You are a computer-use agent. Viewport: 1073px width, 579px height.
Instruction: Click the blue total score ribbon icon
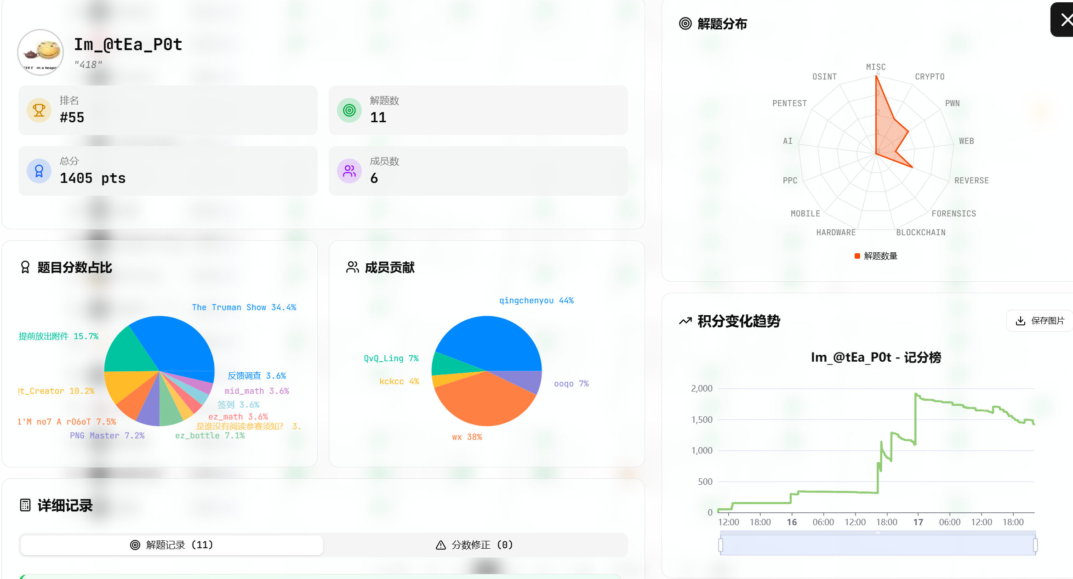pyautogui.click(x=39, y=171)
